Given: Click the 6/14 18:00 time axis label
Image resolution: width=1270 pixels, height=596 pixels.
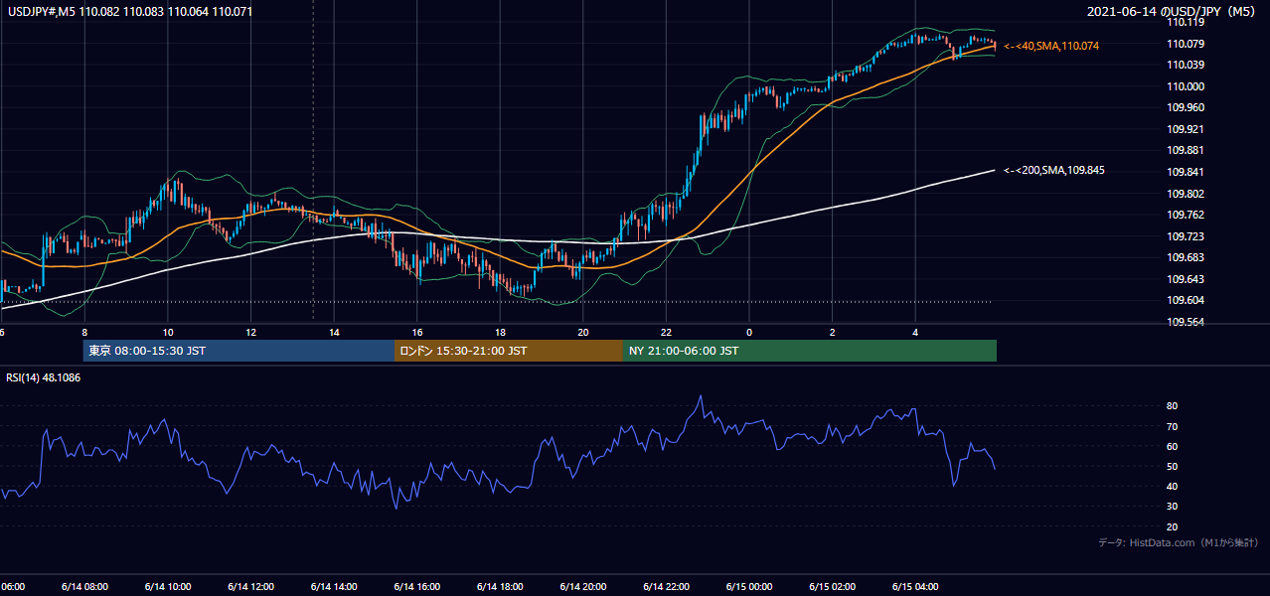Looking at the screenshot, I should coord(500,587).
